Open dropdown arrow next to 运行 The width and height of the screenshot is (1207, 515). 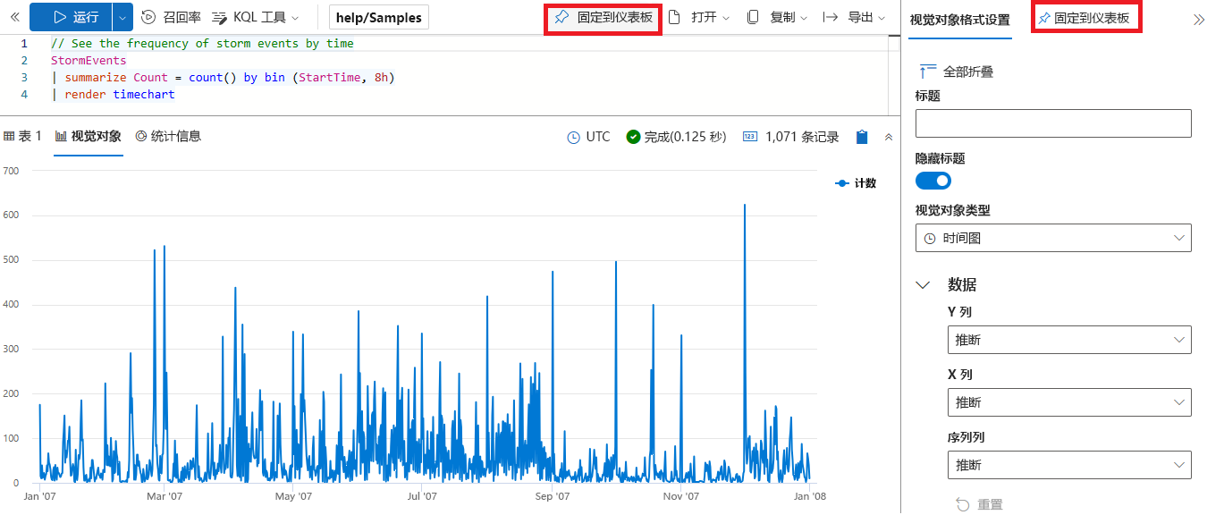coord(122,17)
